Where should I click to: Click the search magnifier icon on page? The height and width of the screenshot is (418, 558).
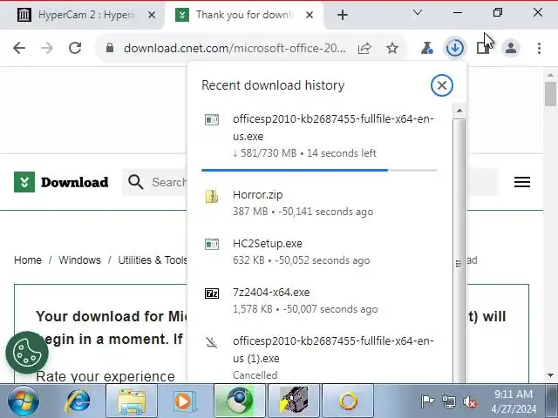pyautogui.click(x=136, y=182)
